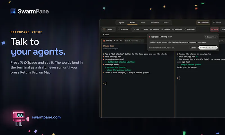Open the Default · Computer dropdown in claude pane

pos(134,41)
